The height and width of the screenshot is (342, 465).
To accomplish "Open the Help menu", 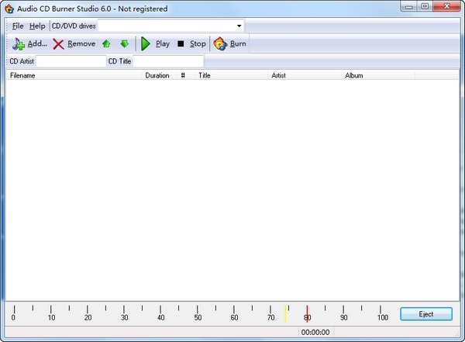I will click(x=37, y=26).
